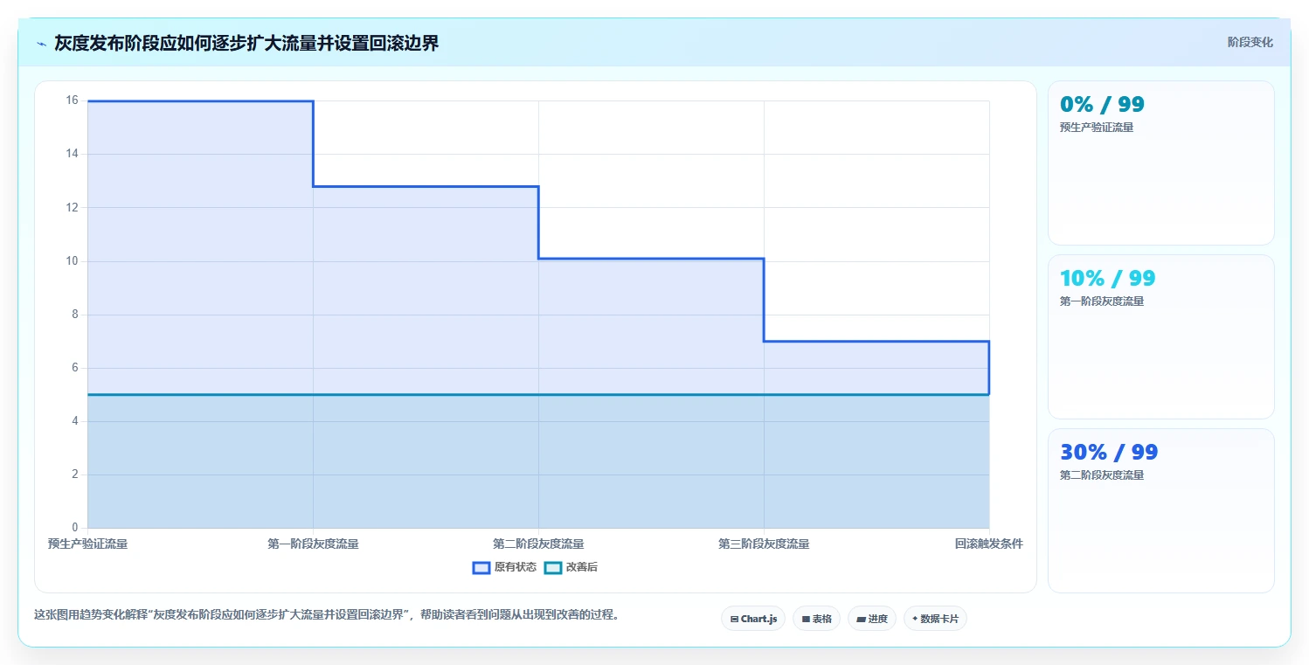Image resolution: width=1309 pixels, height=665 pixels.
Task: Click the lightning icon beside the title
Action: [42, 44]
